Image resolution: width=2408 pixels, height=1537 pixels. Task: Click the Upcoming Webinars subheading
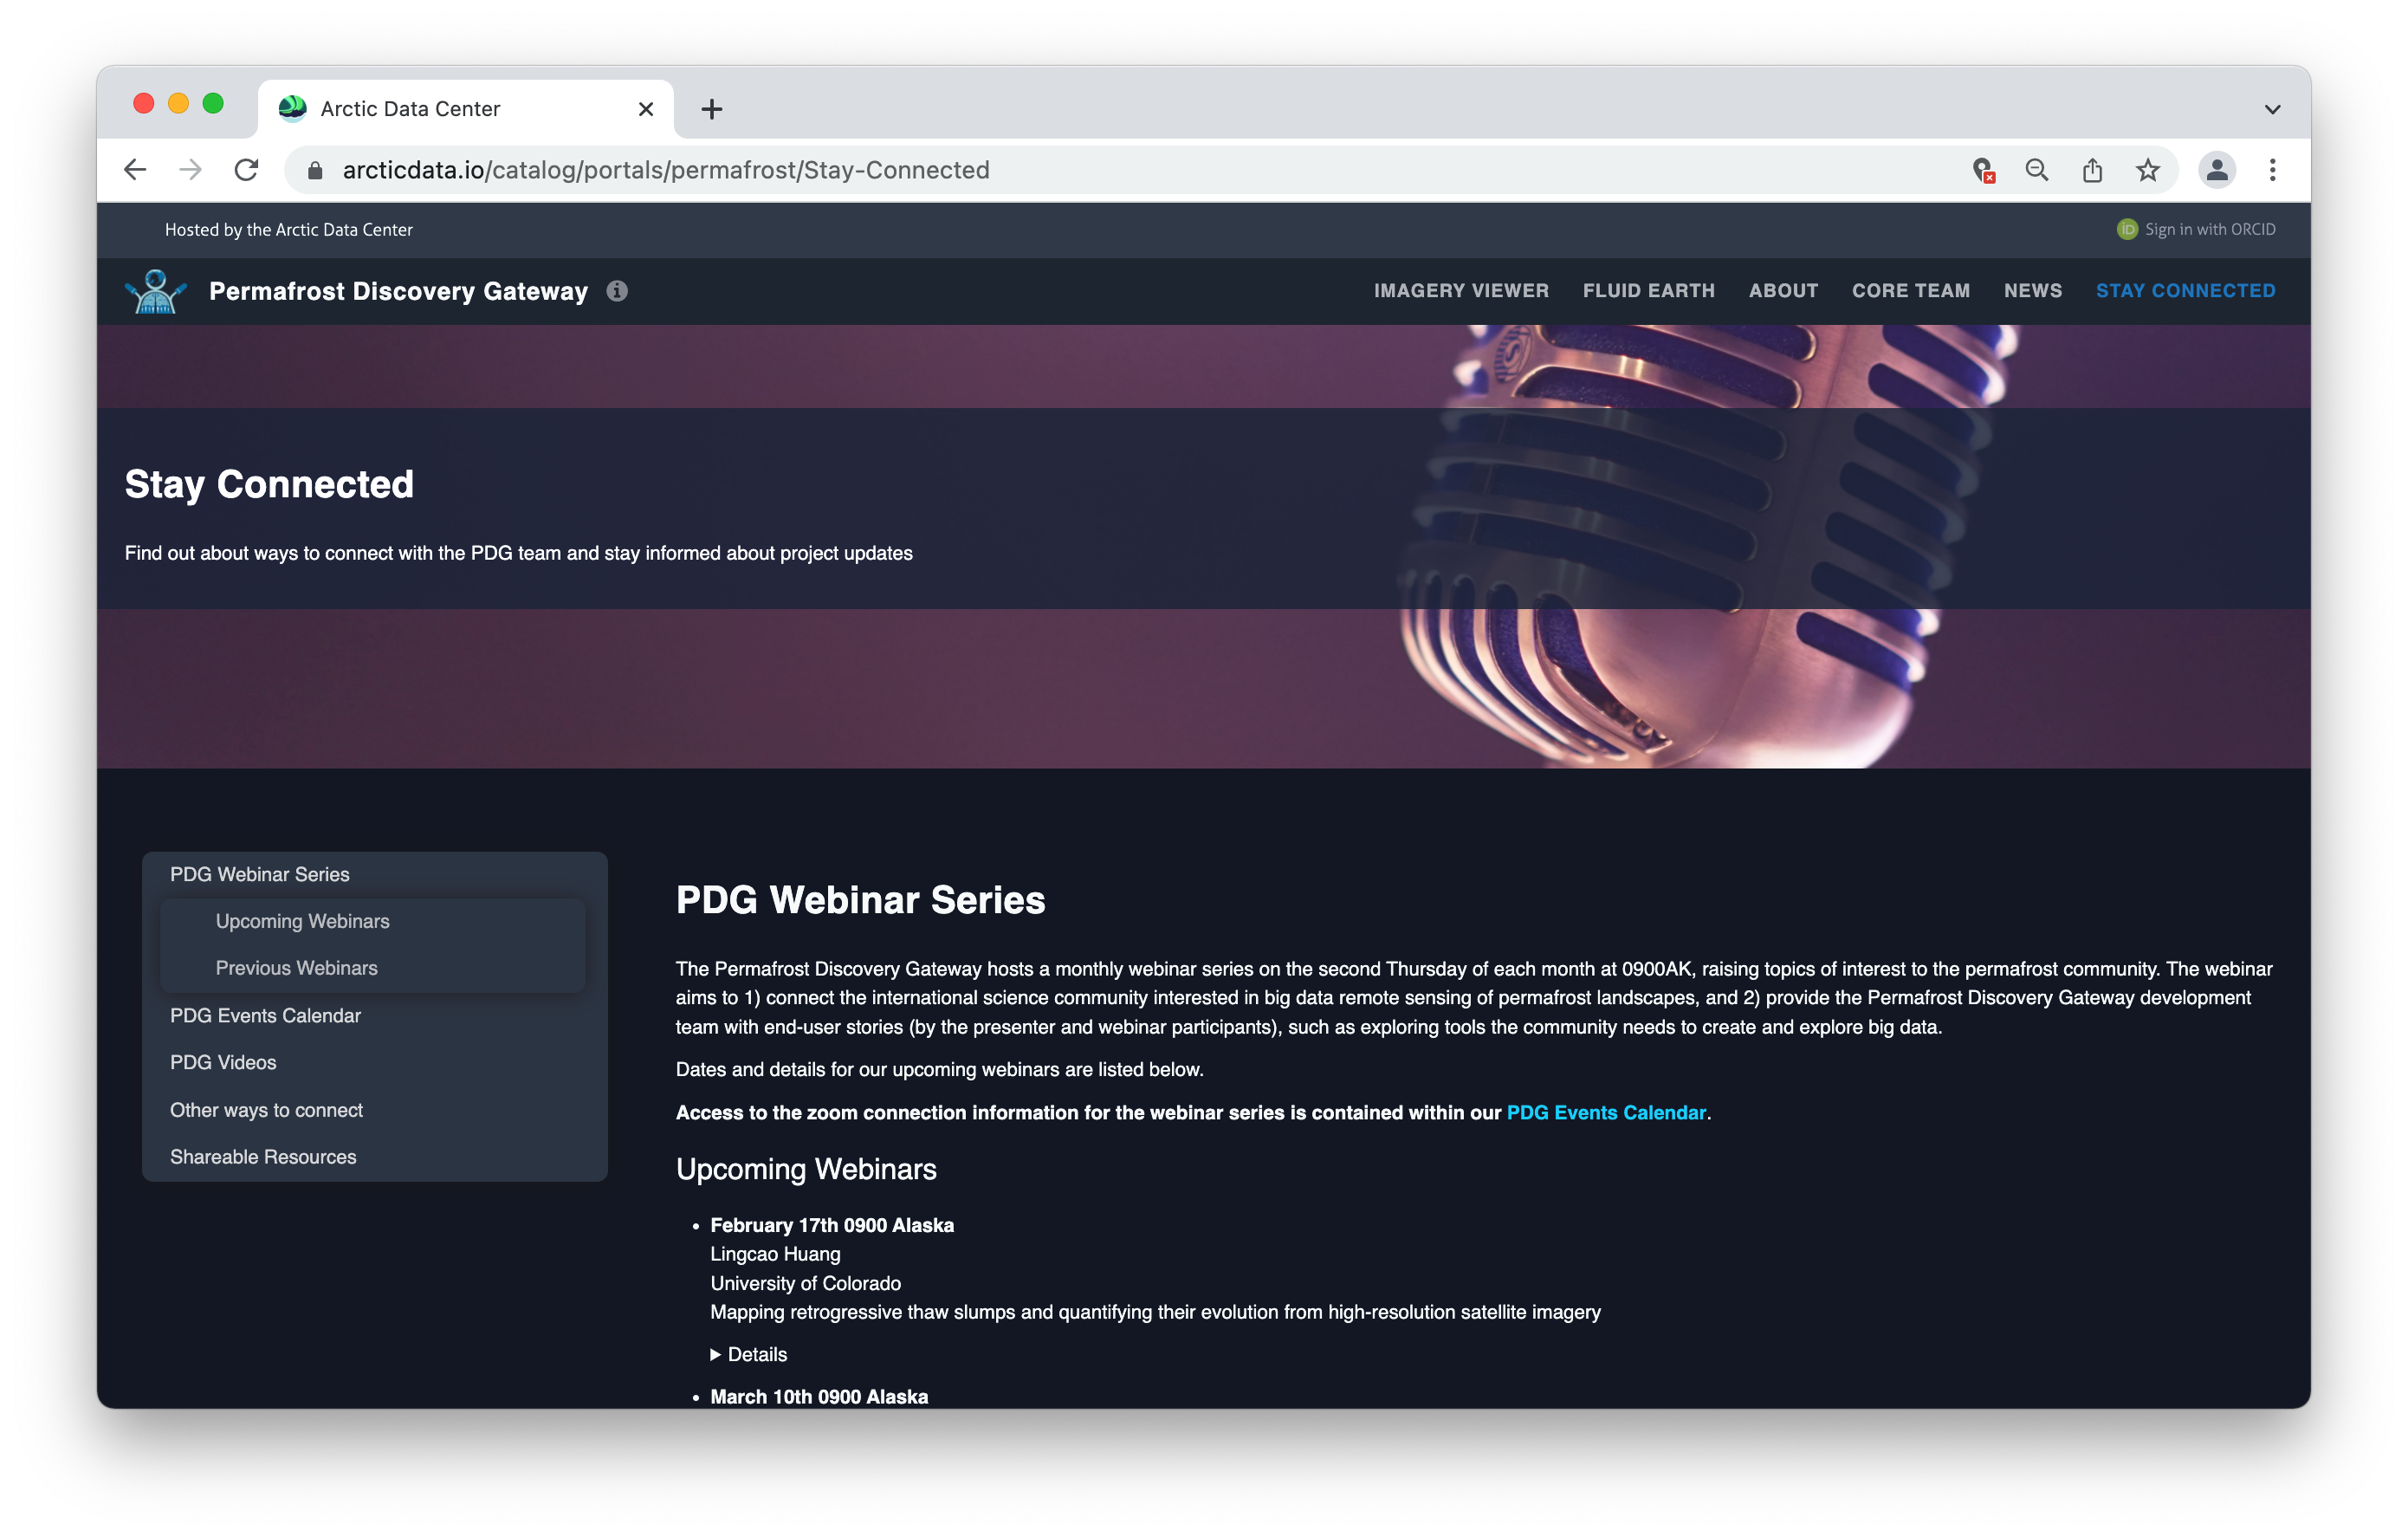tap(806, 1169)
